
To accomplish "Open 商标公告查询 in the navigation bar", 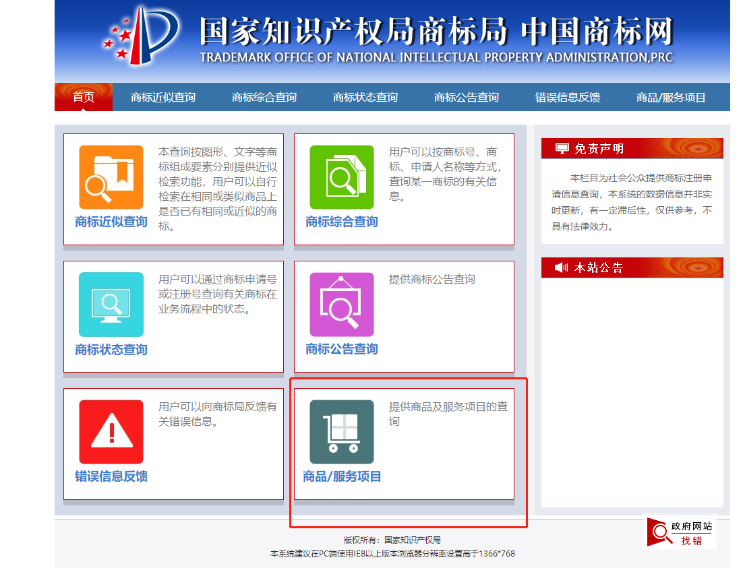I will 467,97.
